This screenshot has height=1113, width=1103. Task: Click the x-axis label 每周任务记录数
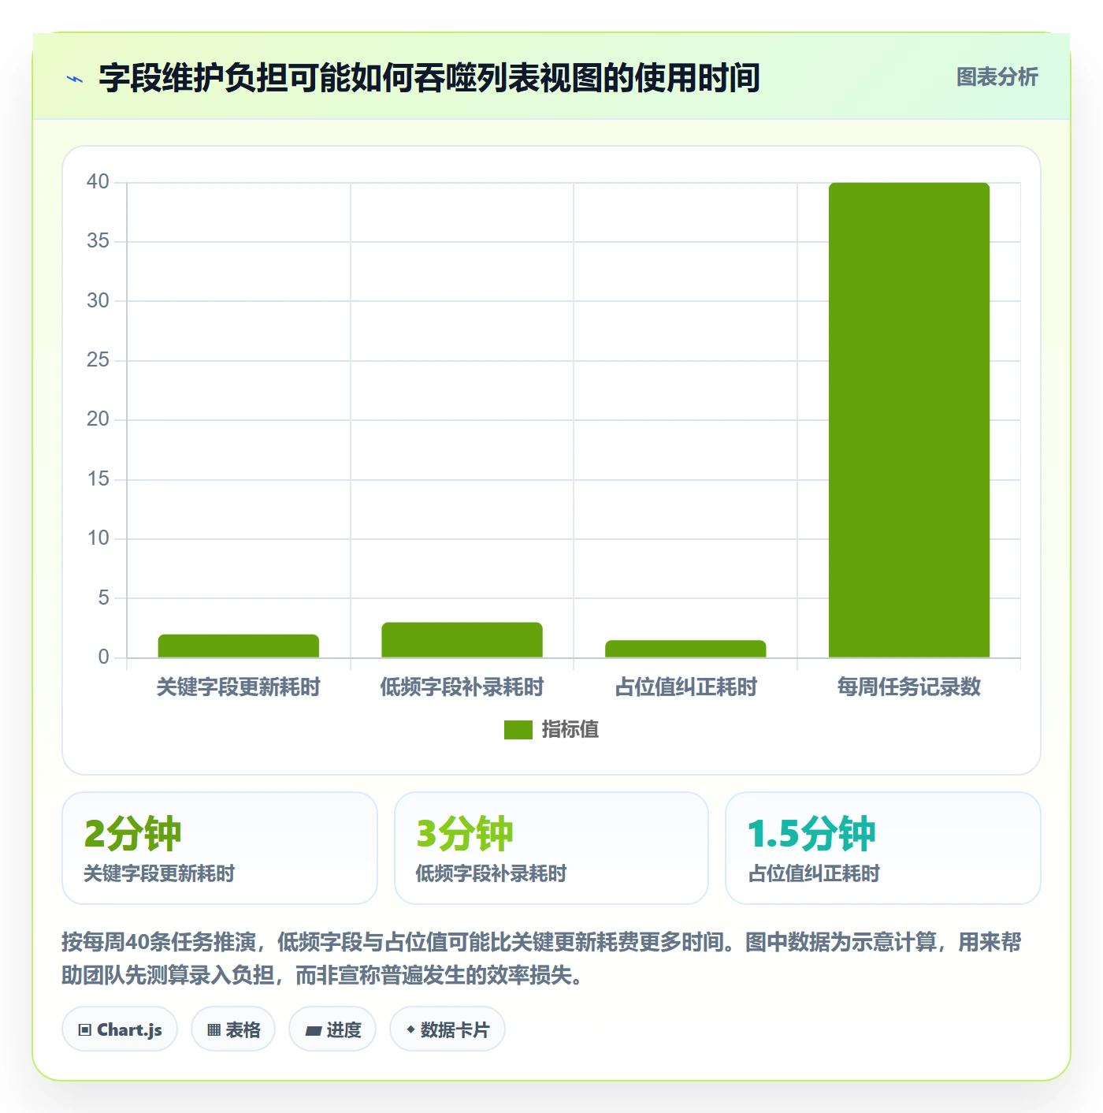(909, 687)
